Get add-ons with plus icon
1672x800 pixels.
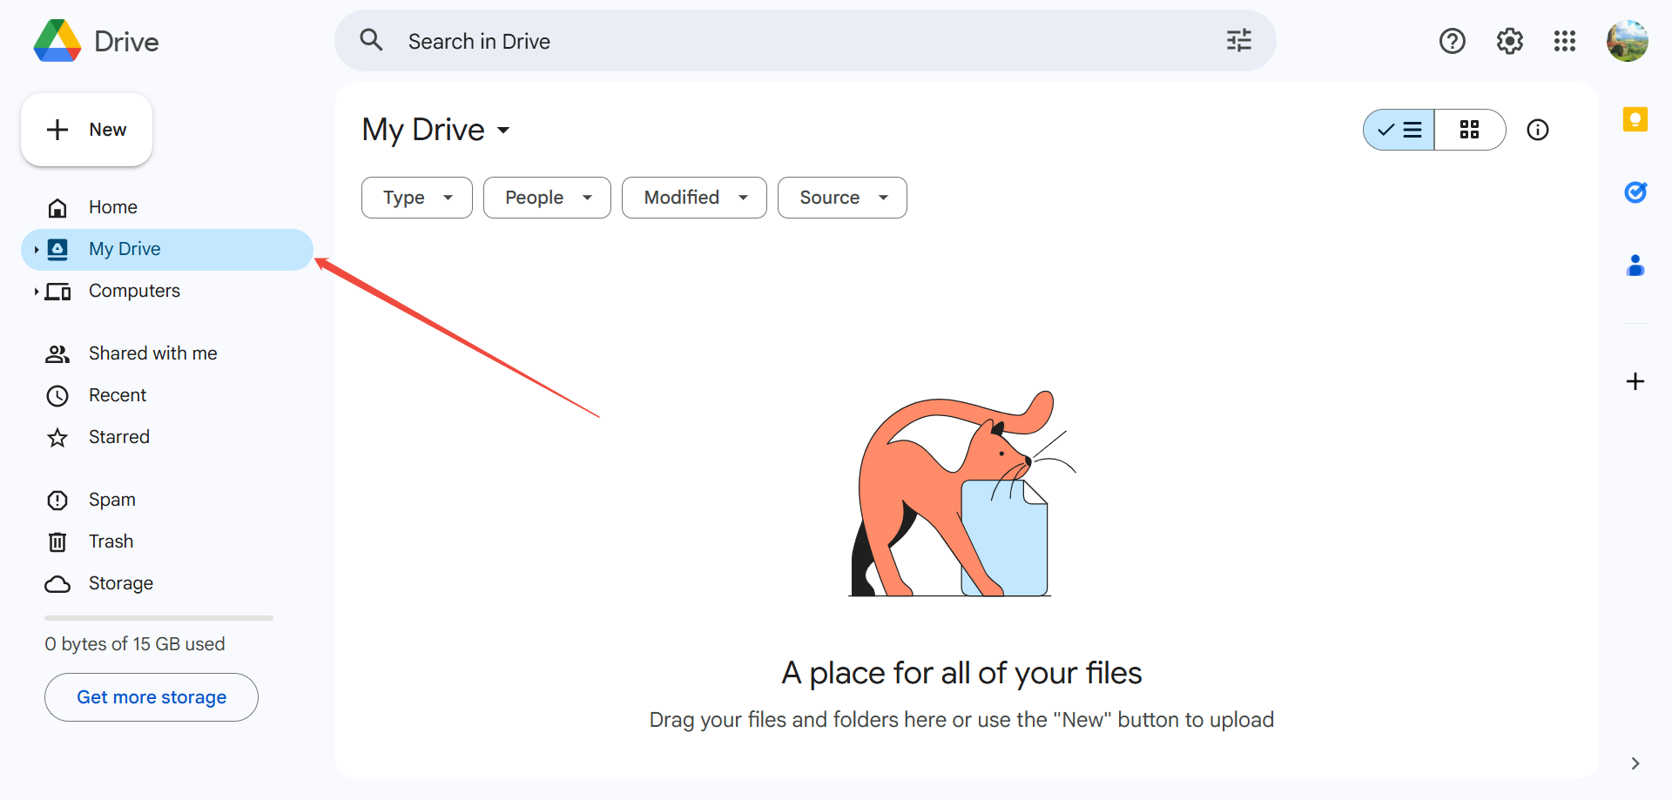pyautogui.click(x=1635, y=381)
